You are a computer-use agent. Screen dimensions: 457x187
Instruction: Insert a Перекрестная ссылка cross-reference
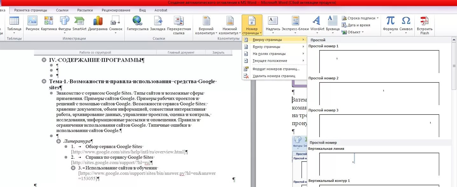coord(179,25)
